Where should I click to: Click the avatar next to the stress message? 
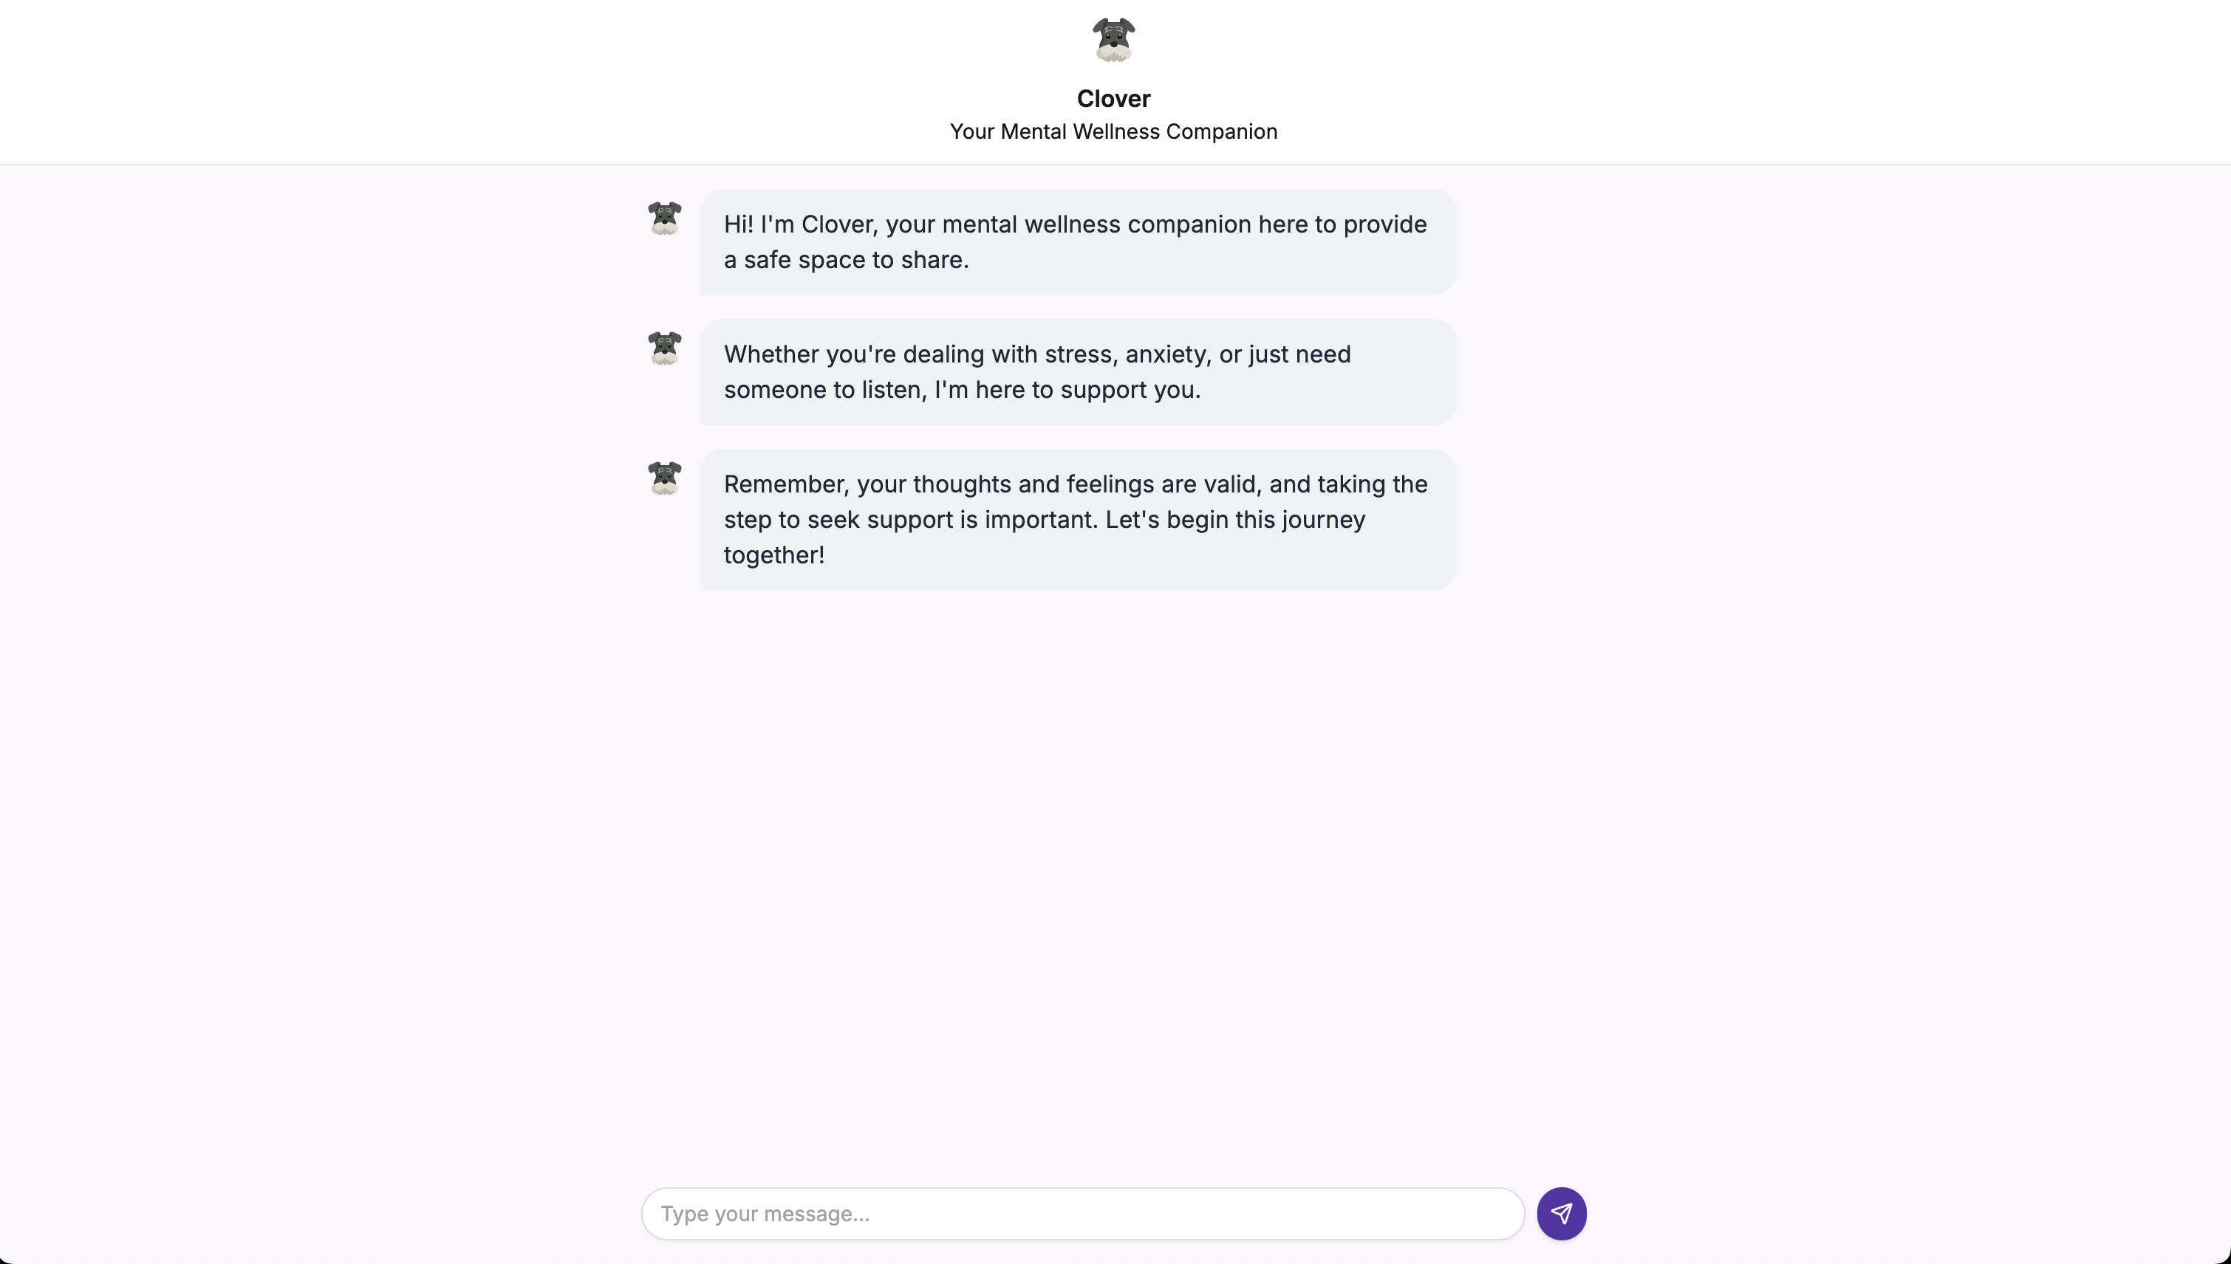point(664,349)
